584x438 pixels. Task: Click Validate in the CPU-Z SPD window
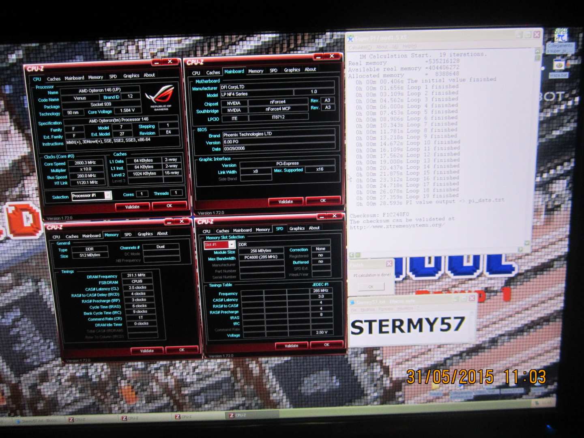point(291,346)
